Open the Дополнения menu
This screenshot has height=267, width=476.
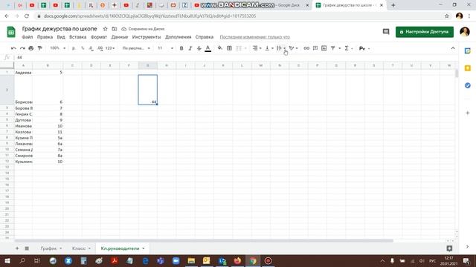click(178, 37)
